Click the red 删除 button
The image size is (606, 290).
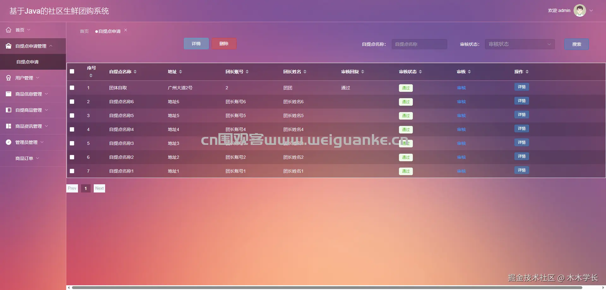click(224, 44)
